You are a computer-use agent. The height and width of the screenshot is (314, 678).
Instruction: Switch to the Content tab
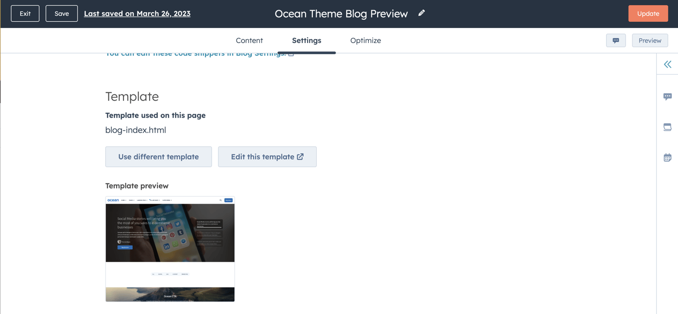[249, 40]
